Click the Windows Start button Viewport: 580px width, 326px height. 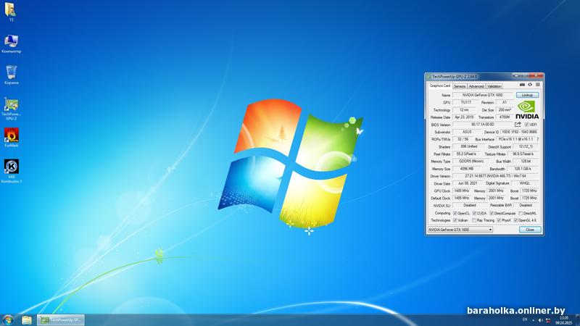8,319
